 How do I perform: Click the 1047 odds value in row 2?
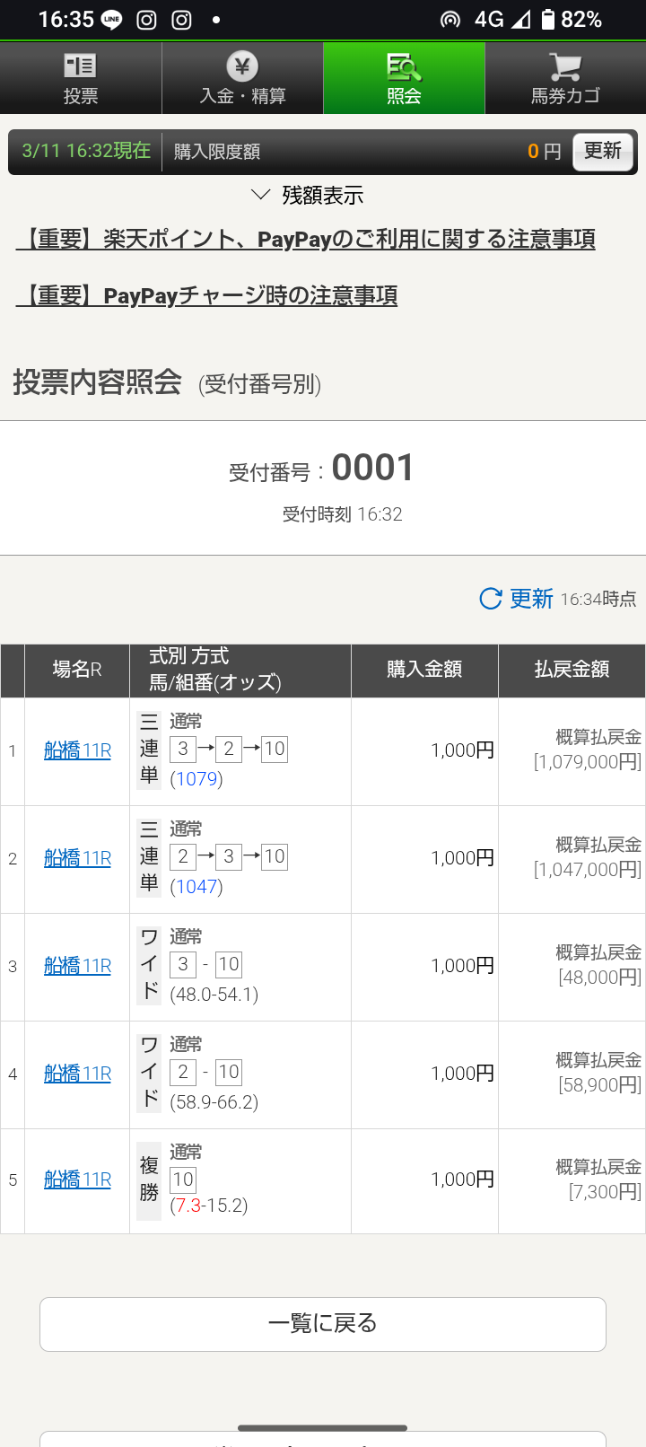[x=196, y=887]
